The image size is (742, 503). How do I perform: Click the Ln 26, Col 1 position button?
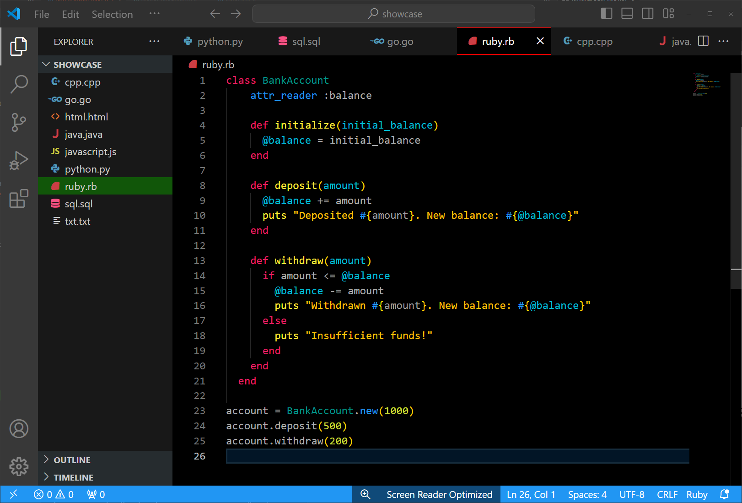pos(531,494)
